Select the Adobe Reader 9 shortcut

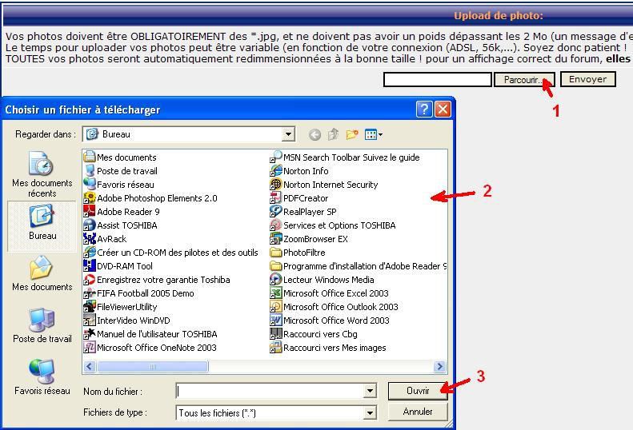click(x=122, y=212)
